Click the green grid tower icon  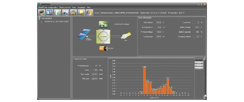(104, 24)
